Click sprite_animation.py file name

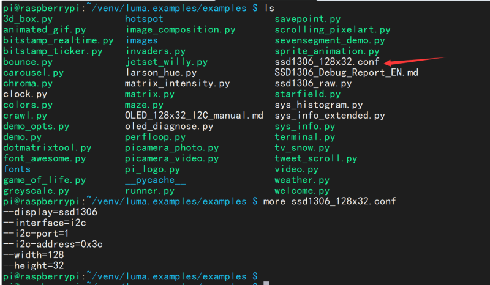(327, 51)
